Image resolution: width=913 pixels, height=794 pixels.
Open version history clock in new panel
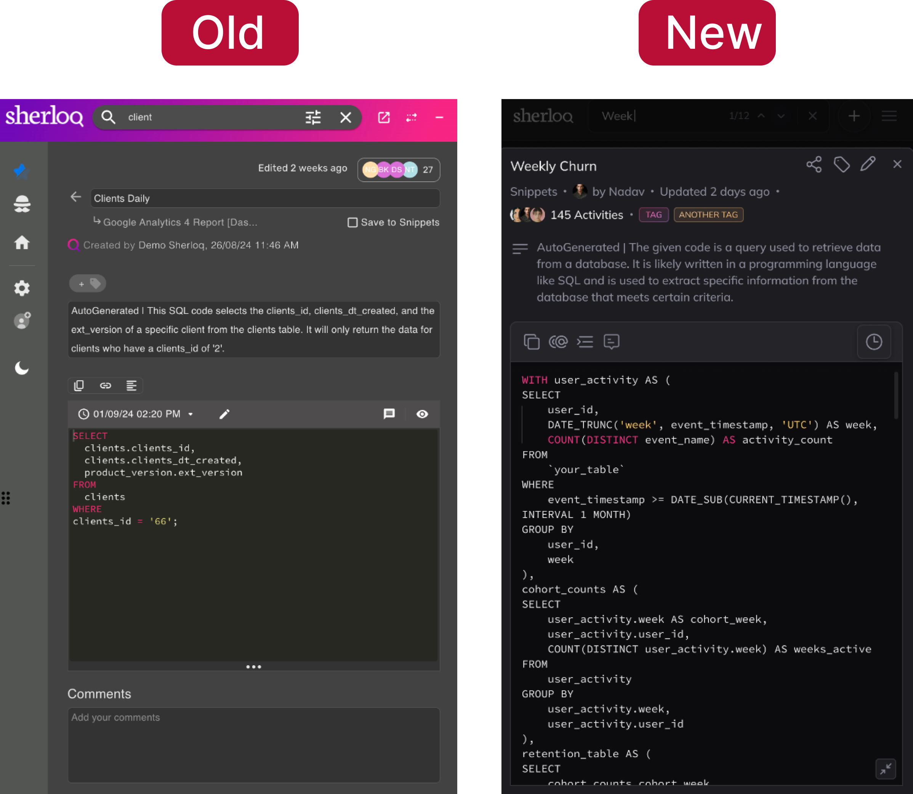pyautogui.click(x=873, y=342)
